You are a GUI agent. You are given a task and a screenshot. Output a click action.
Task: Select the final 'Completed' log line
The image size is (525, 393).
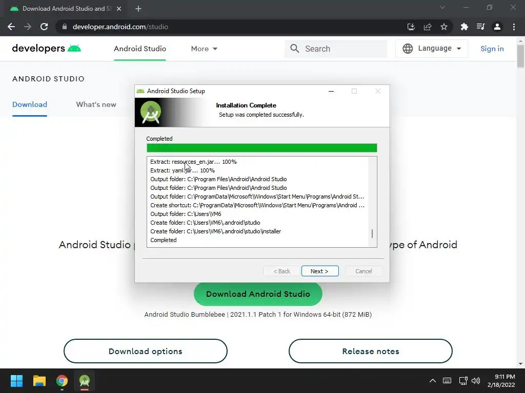pyautogui.click(x=164, y=240)
